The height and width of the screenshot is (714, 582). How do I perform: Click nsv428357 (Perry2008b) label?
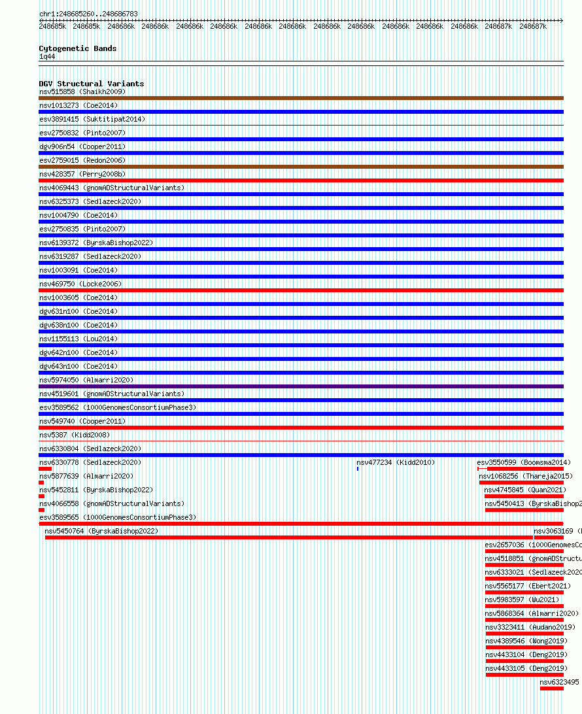tap(82, 174)
